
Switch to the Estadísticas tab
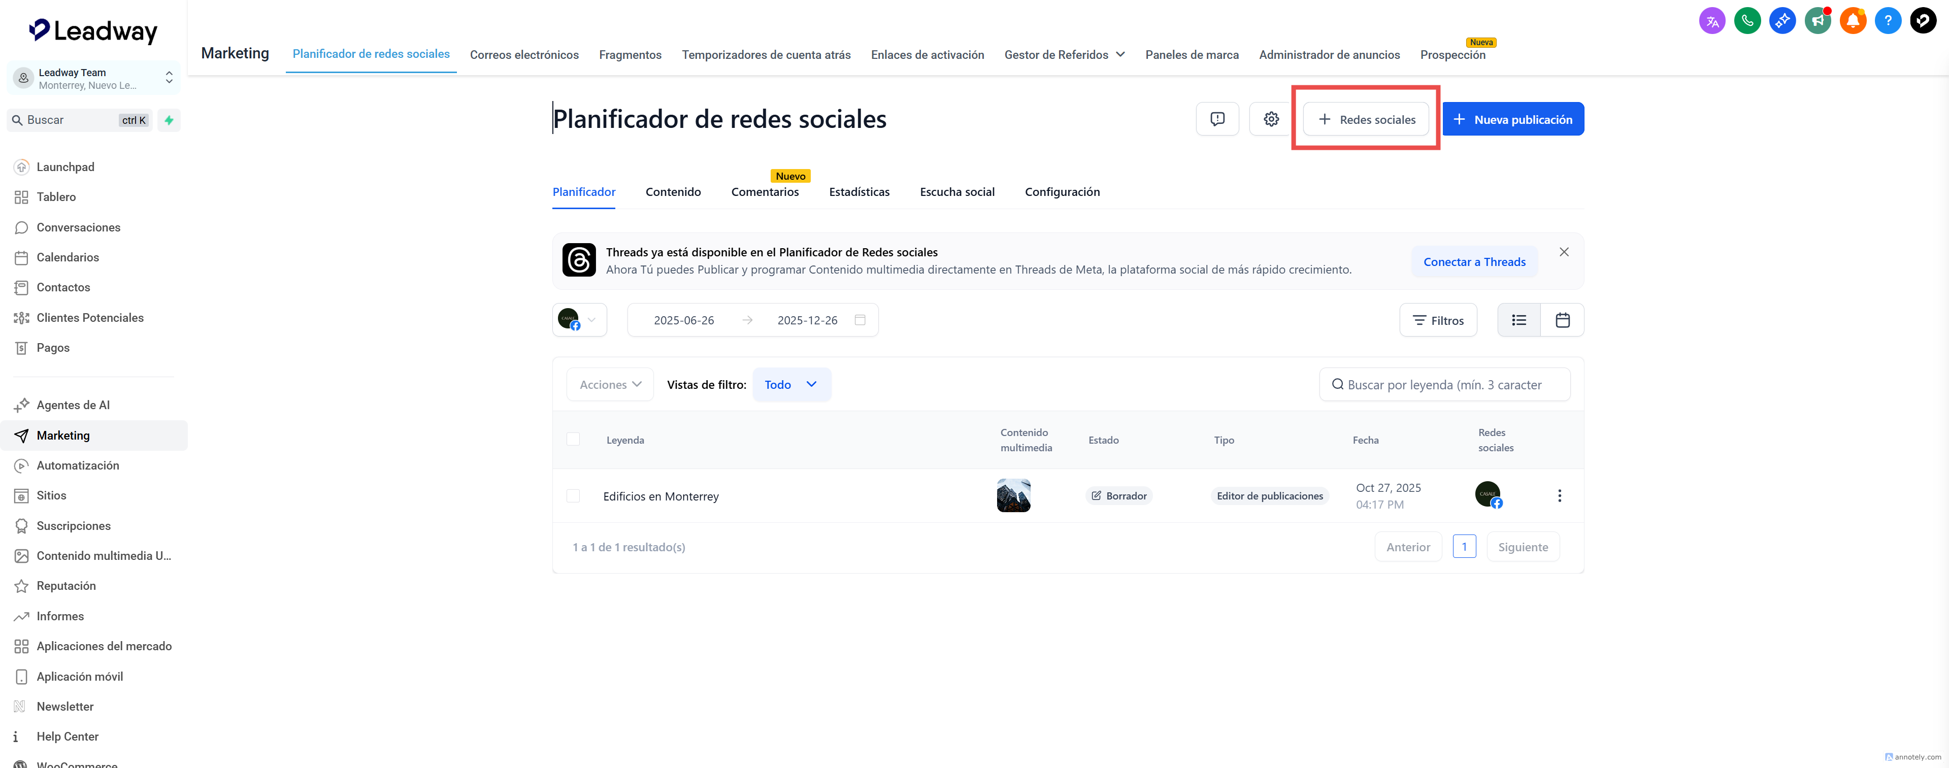(x=858, y=192)
